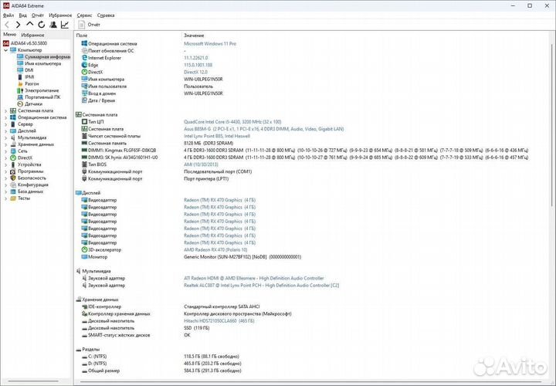The height and width of the screenshot is (386, 556).
Task: Open the Справка menu
Action: pyautogui.click(x=106, y=15)
